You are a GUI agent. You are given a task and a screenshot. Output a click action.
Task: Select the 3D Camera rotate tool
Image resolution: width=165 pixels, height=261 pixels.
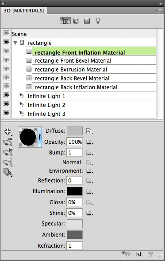(8, 142)
